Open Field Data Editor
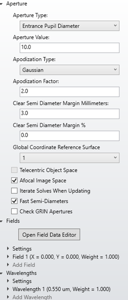Image resolution: width=128 pixels, height=300 pixels. click(49, 234)
